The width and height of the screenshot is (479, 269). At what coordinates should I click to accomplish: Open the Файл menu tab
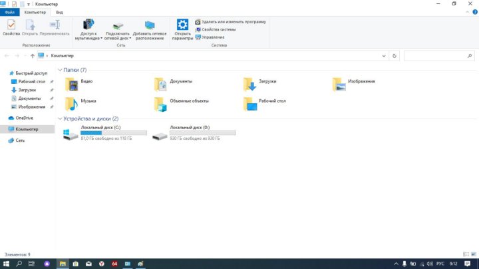pos(9,12)
